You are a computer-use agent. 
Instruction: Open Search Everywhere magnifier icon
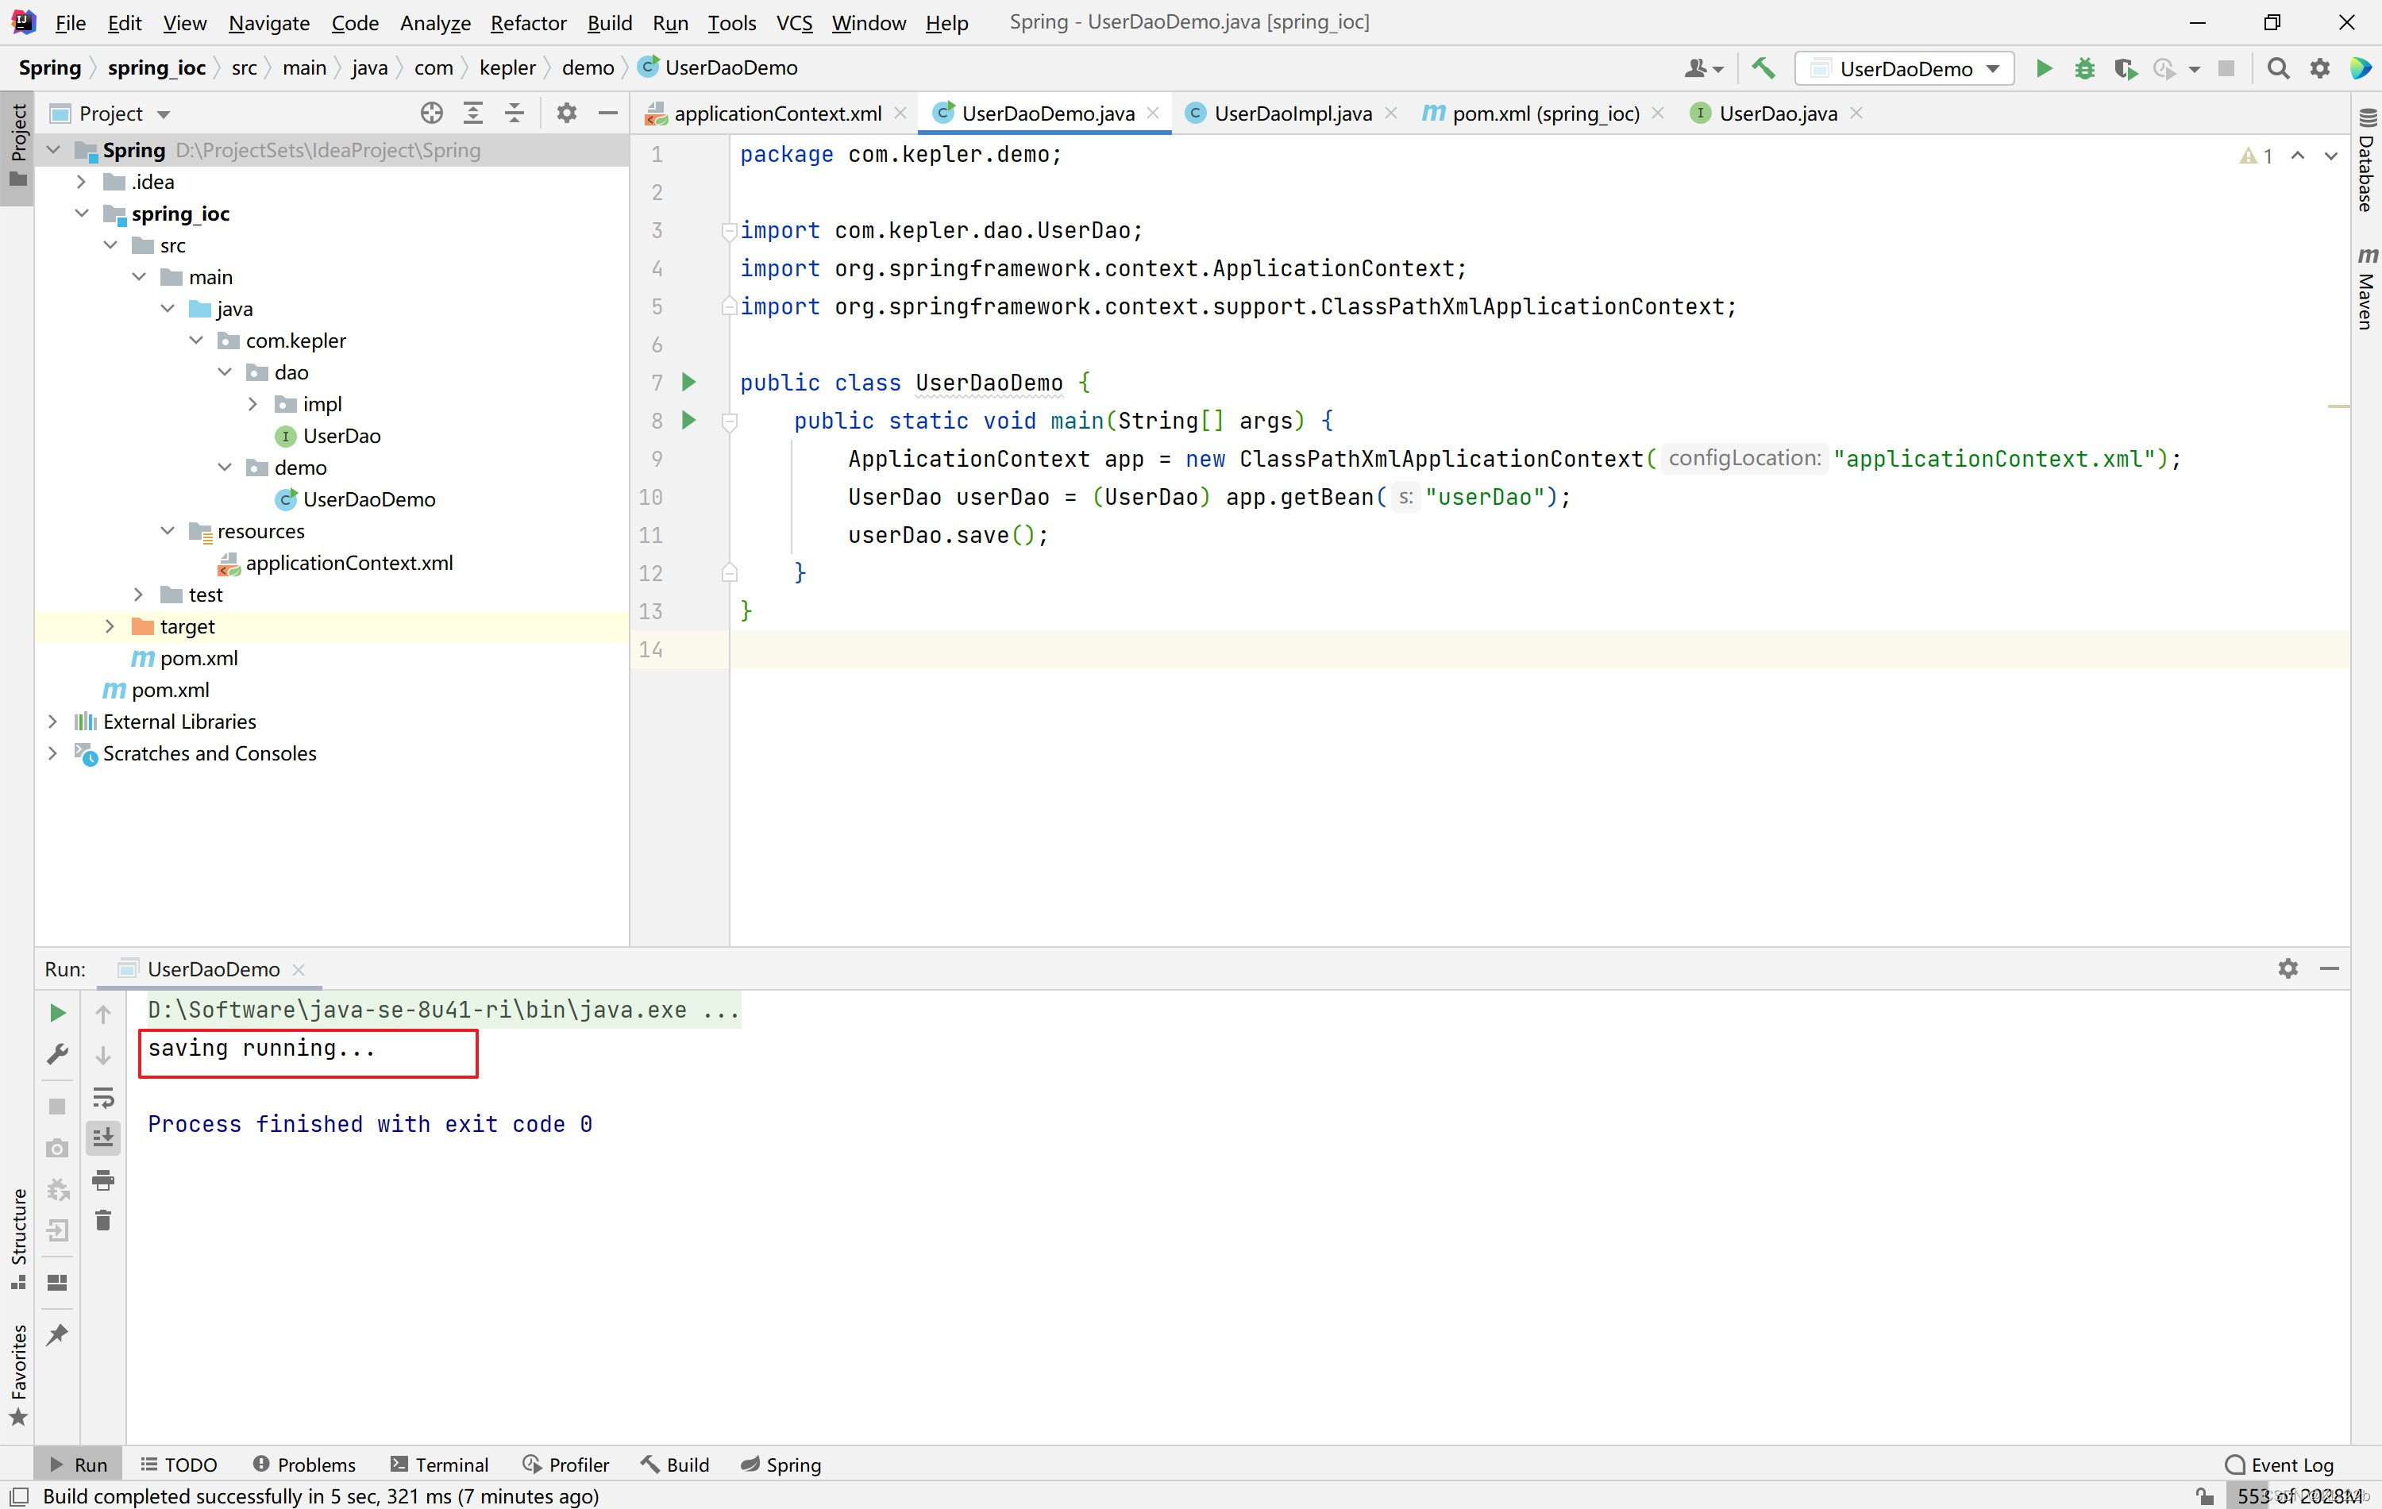coord(2278,68)
